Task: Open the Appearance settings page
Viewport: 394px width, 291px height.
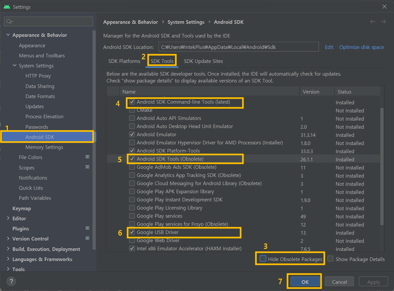Action: pos(32,45)
